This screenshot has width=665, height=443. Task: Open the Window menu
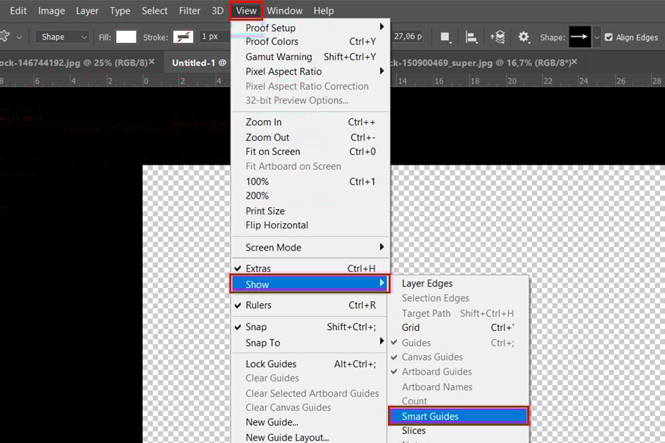(x=284, y=10)
